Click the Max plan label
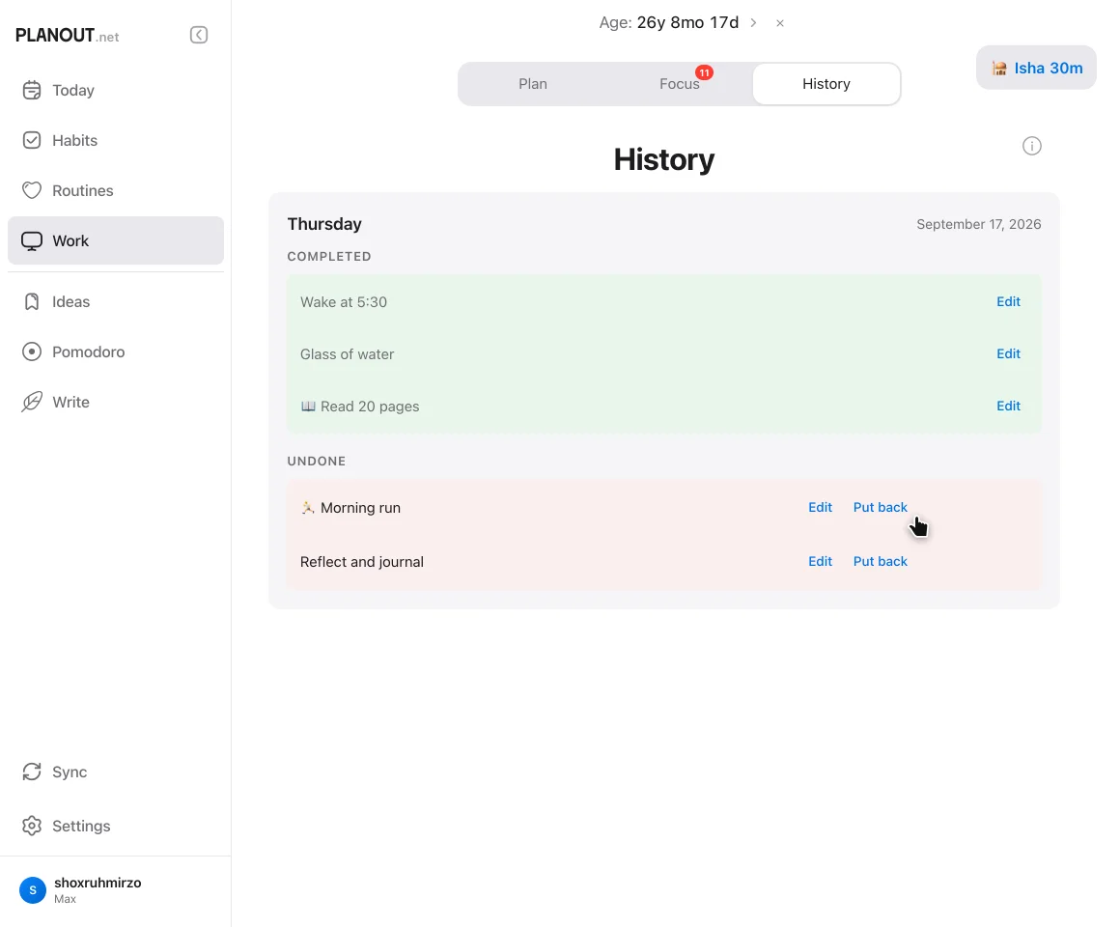Image resolution: width=1120 pixels, height=927 pixels. [65, 899]
